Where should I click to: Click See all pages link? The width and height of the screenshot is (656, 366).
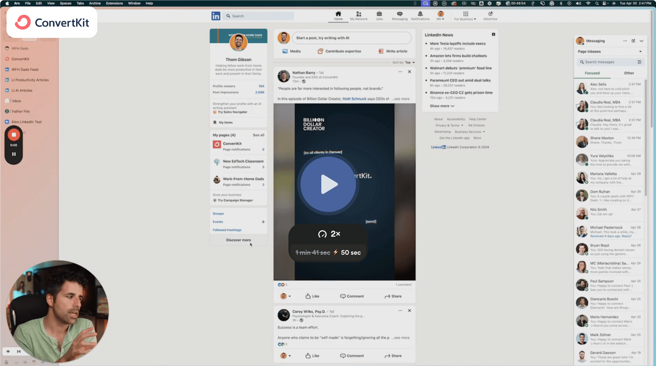pyautogui.click(x=258, y=135)
